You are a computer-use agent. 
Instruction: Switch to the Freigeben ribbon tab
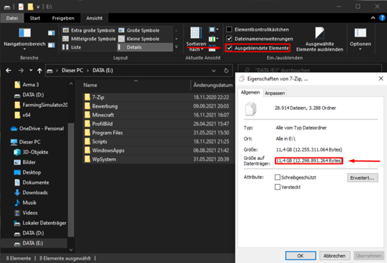[x=63, y=18]
